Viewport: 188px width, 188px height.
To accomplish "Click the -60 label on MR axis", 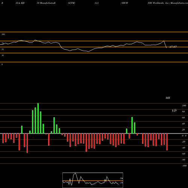I will tap(183, 154).
